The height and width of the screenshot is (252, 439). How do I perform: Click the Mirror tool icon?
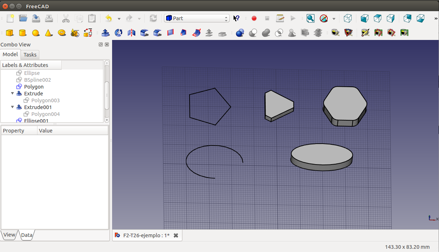(x=132, y=33)
